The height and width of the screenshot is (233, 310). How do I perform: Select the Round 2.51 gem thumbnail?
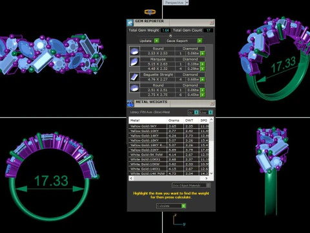(134, 88)
